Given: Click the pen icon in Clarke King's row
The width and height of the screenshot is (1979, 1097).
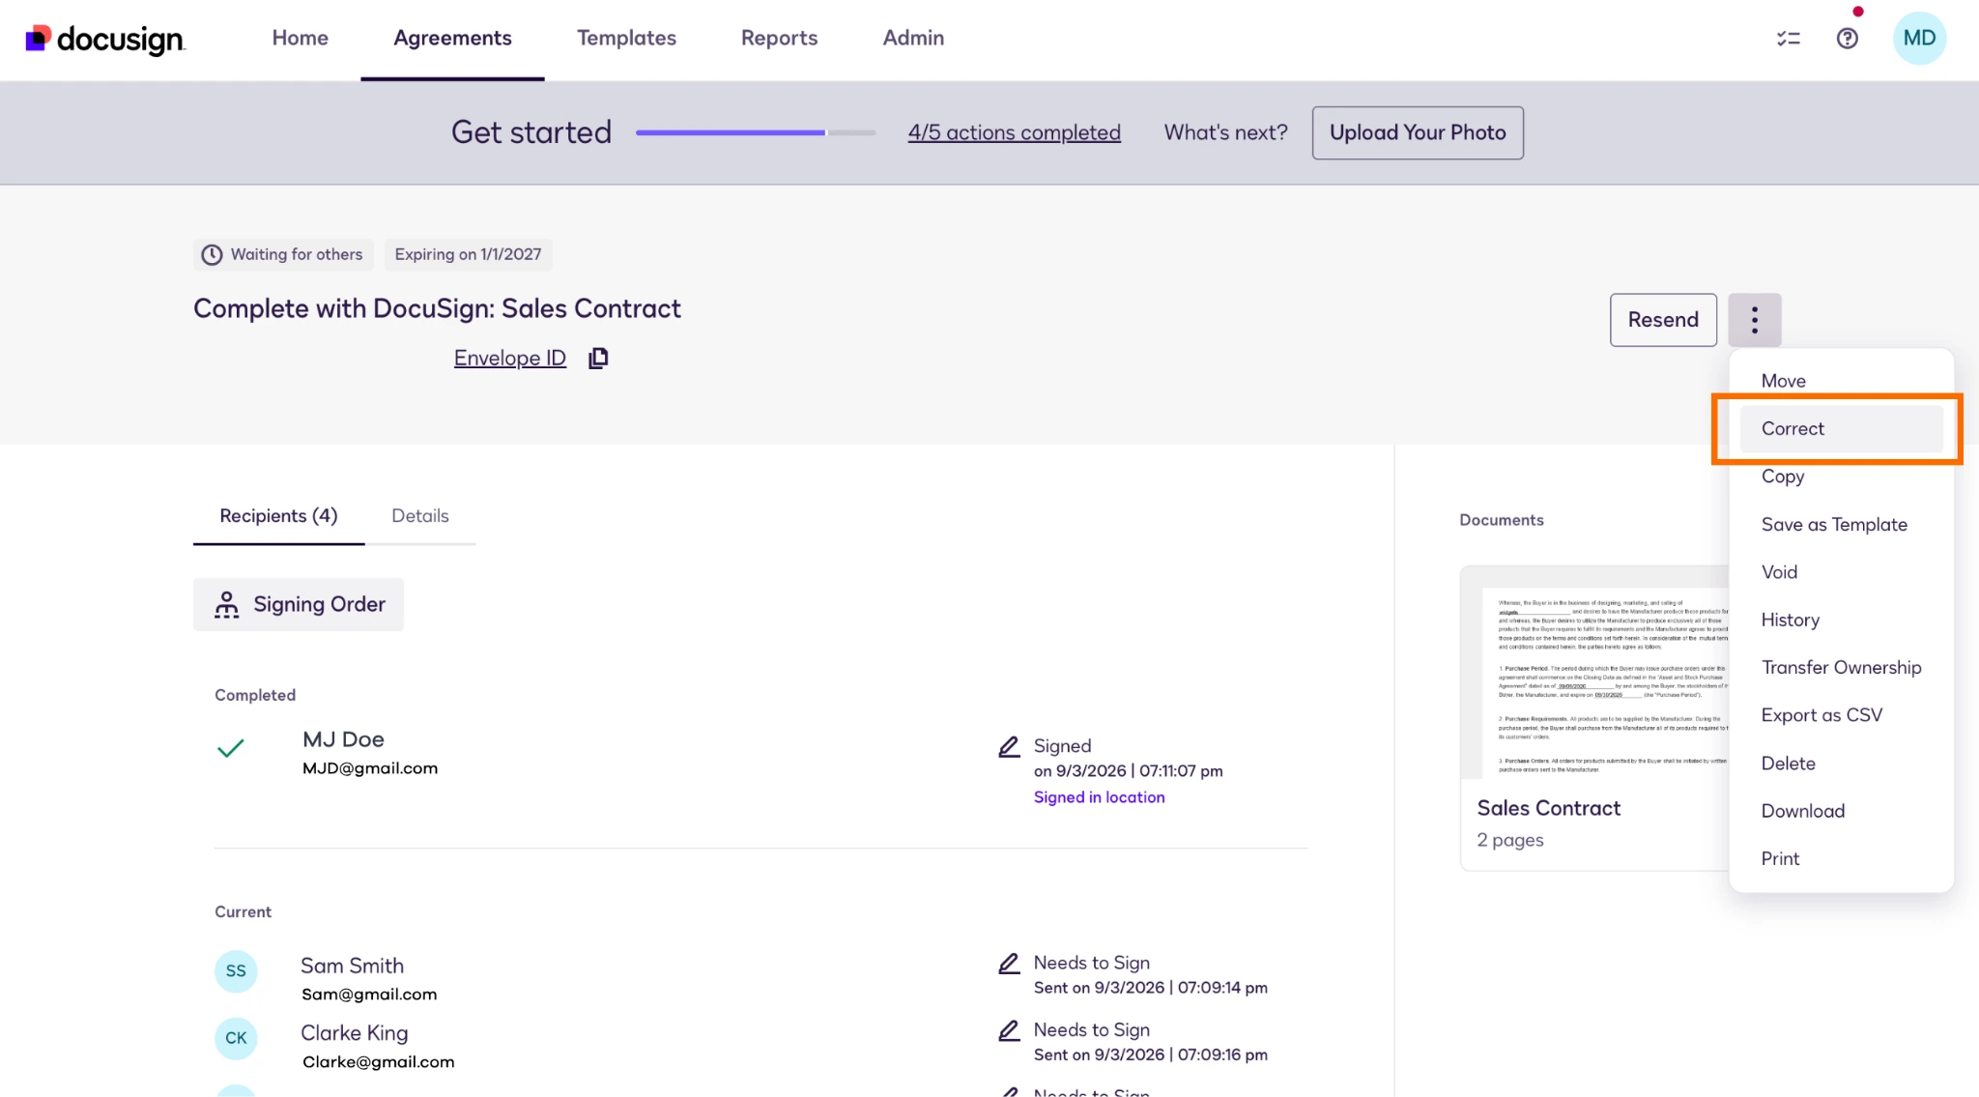Looking at the screenshot, I should 1009,1030.
